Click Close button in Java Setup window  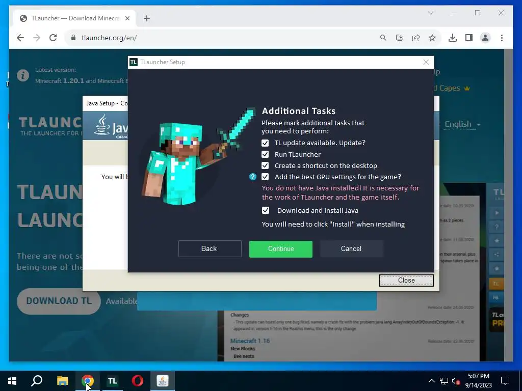(406, 281)
